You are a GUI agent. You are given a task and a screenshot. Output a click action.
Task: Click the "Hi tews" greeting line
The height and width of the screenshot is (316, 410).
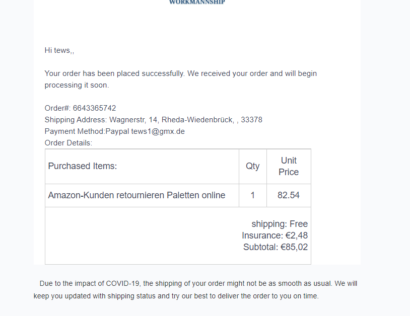coord(59,50)
